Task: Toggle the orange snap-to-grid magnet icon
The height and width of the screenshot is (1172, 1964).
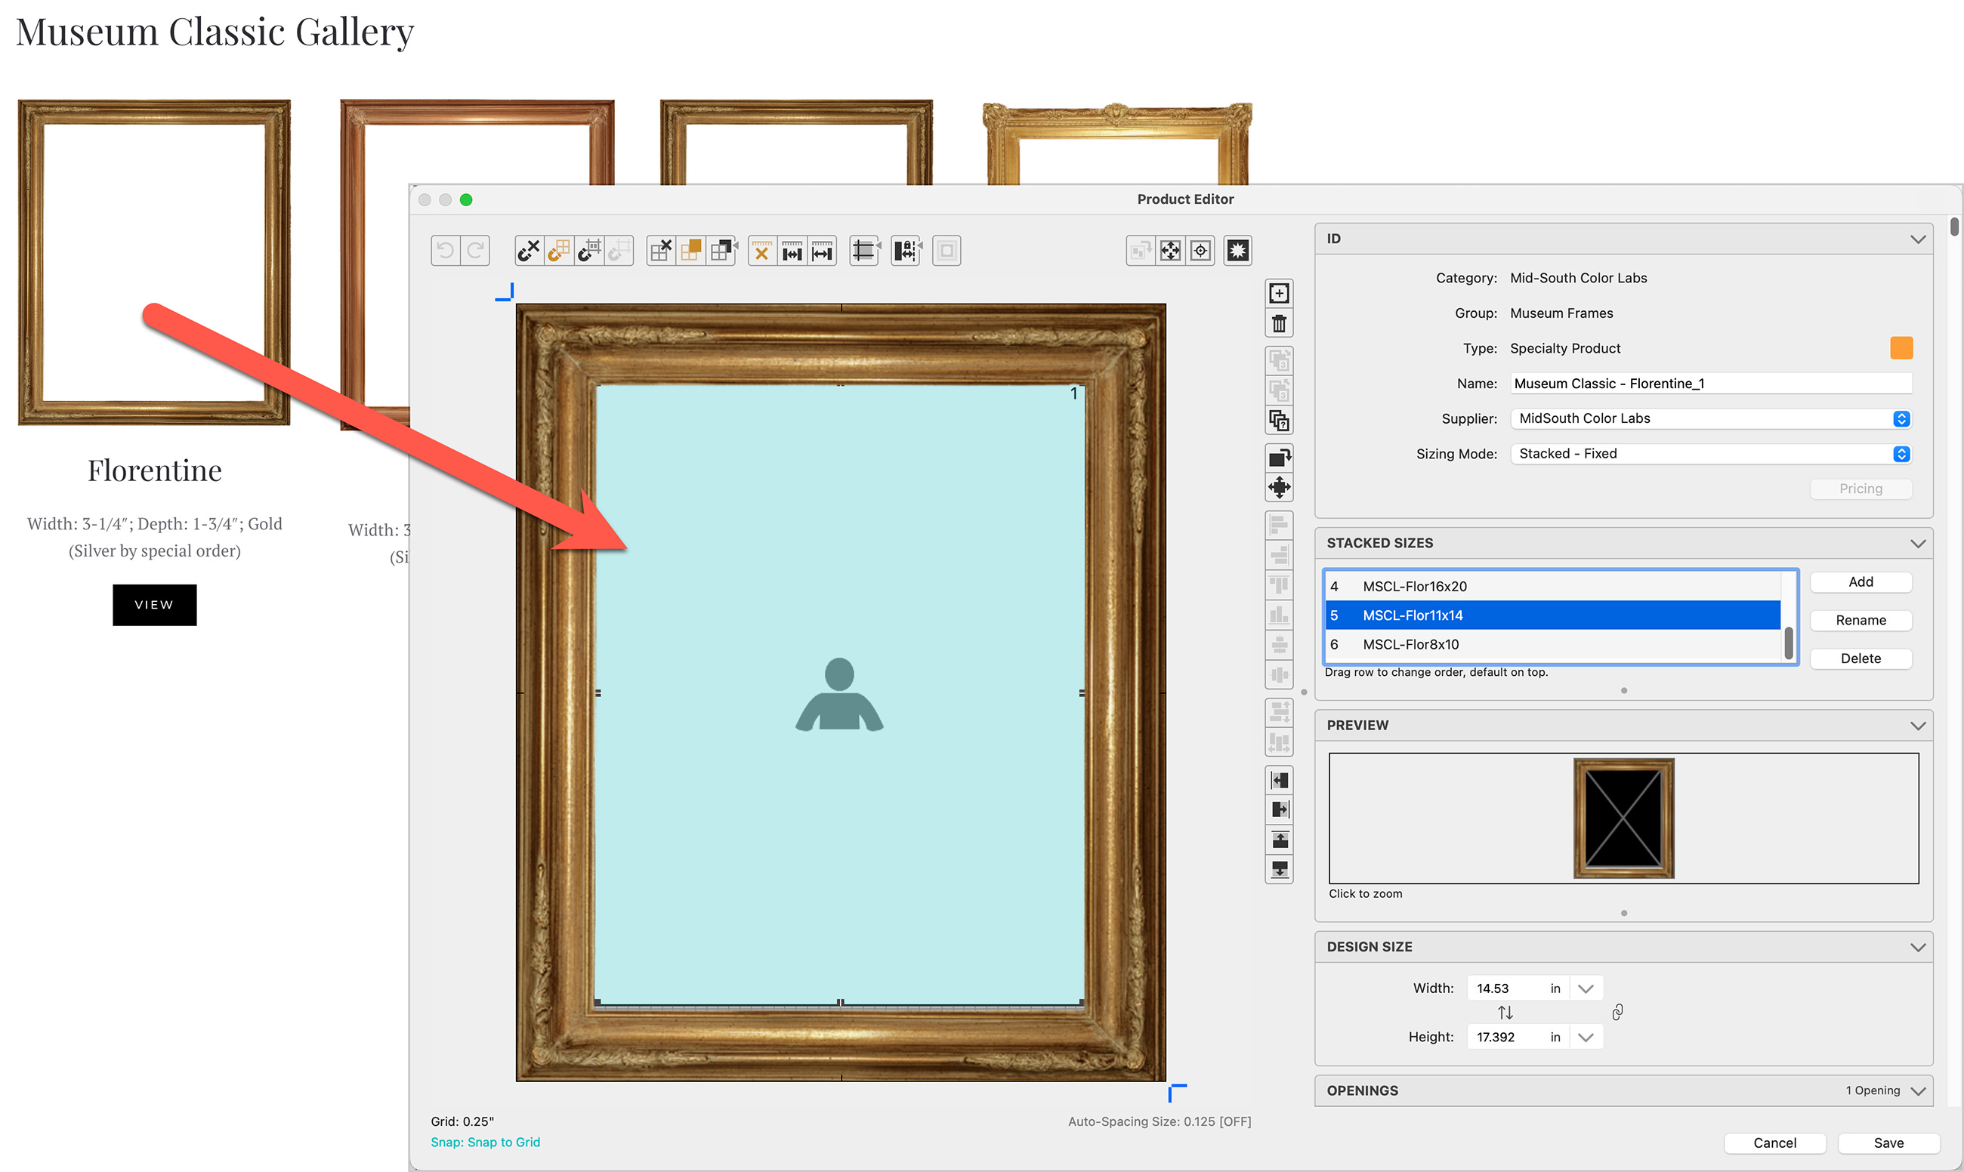Action: click(558, 251)
